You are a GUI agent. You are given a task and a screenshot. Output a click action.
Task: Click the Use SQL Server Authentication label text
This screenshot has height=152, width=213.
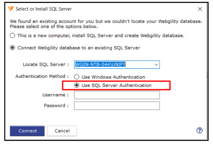pyautogui.click(x=116, y=85)
